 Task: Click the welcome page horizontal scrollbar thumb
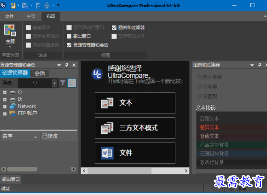point(120,171)
